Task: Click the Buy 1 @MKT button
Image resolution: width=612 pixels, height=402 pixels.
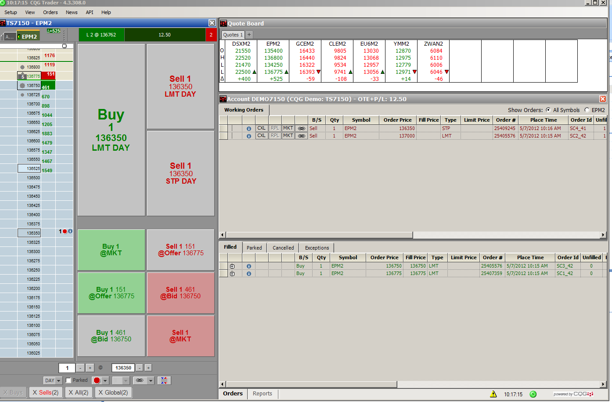Action: tap(111, 250)
